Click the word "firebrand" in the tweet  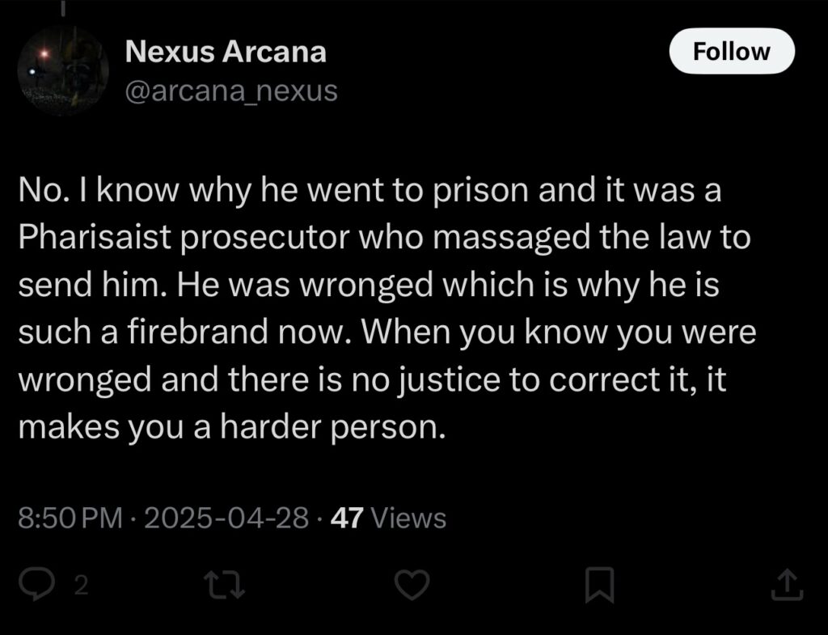pos(197,332)
